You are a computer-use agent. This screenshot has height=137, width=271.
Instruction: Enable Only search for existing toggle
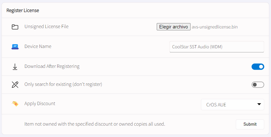click(x=258, y=85)
